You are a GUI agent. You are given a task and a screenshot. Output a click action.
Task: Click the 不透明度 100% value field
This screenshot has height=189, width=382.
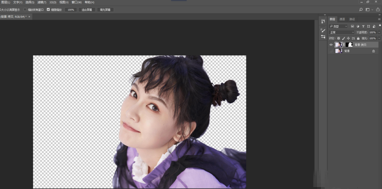click(x=372, y=32)
